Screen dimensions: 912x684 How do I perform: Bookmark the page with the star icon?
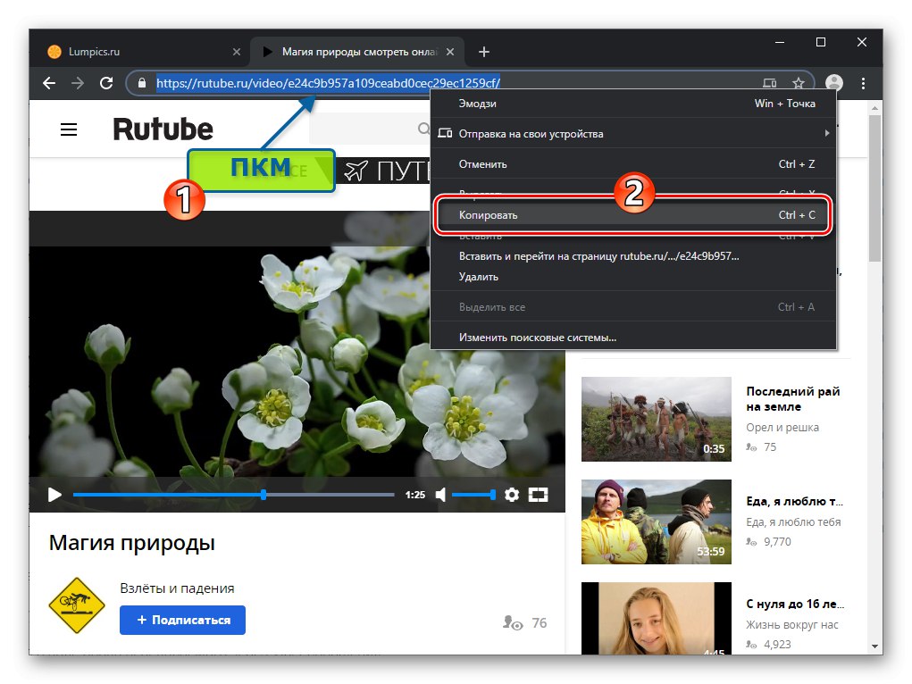[798, 83]
